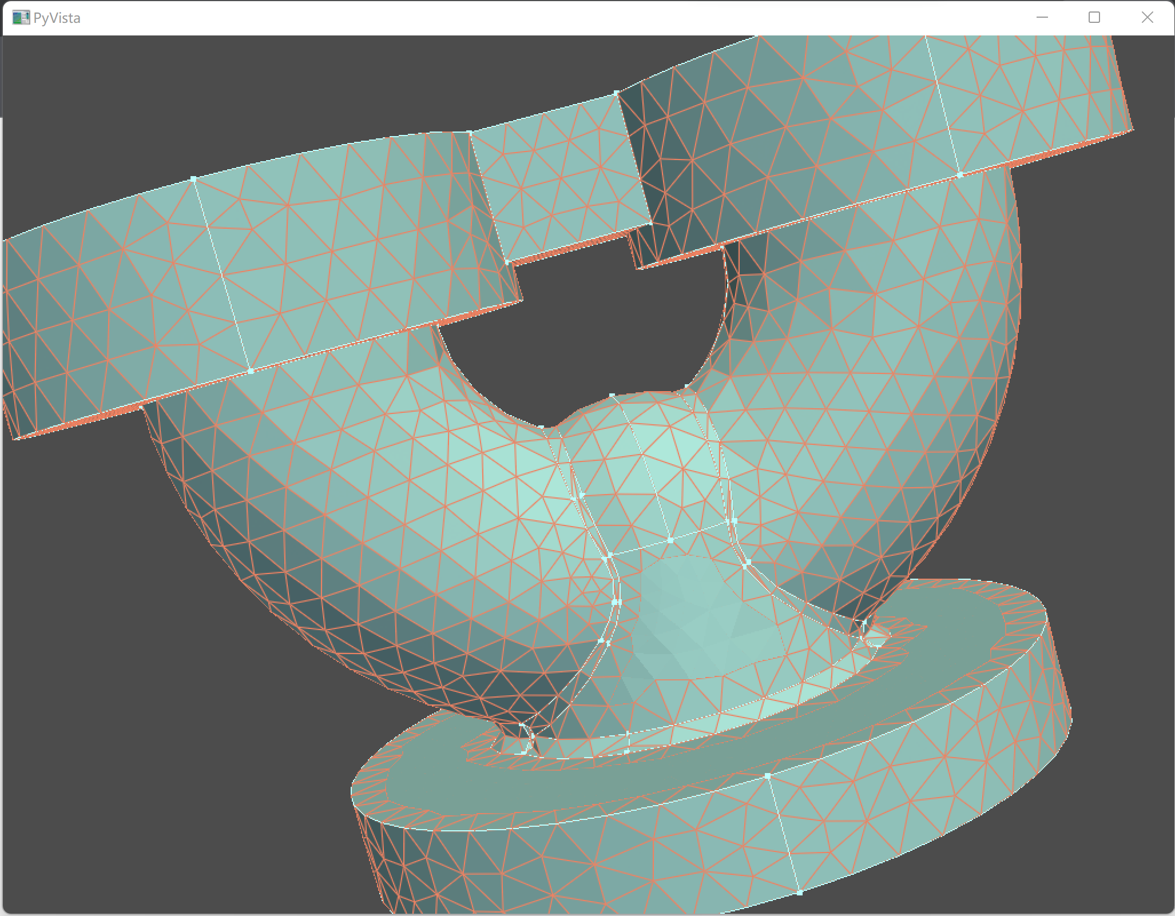The width and height of the screenshot is (1175, 916).
Task: Click the PyVista title bar text
Action: [x=57, y=17]
